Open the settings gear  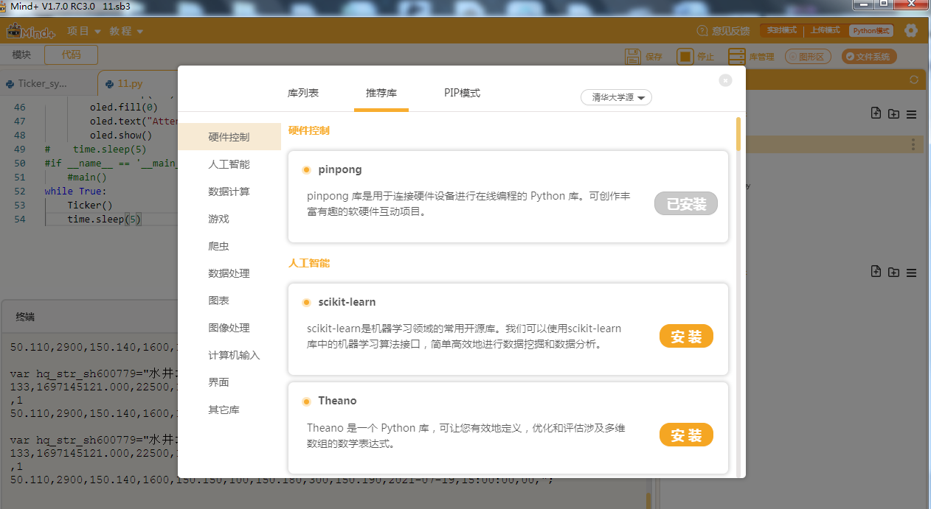point(911,30)
